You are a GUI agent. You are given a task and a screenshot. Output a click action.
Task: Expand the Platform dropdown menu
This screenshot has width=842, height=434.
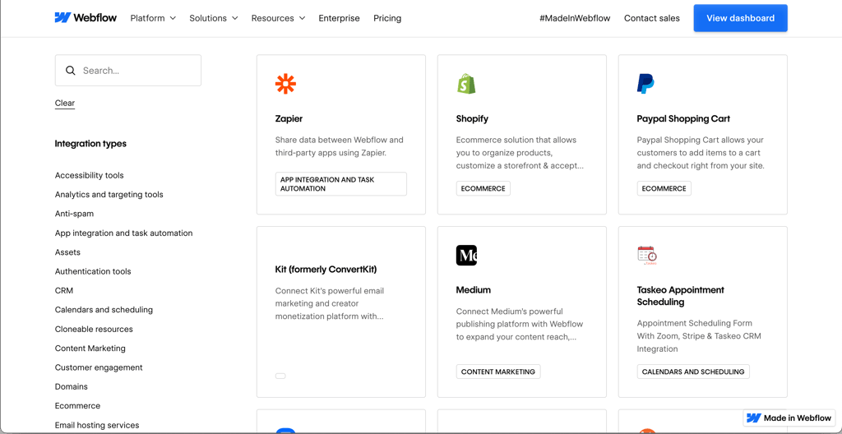click(153, 18)
